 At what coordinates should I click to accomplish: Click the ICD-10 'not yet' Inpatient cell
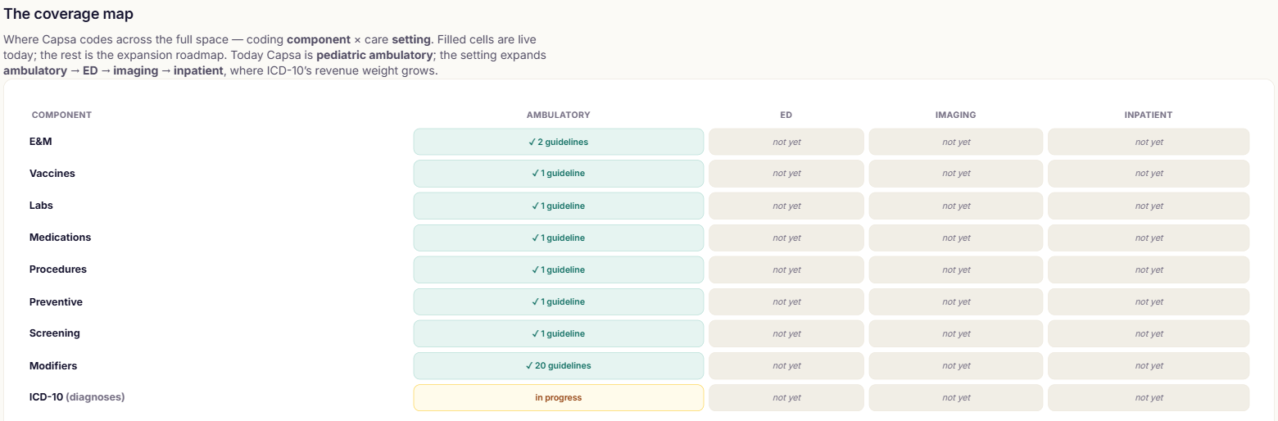click(x=1149, y=397)
